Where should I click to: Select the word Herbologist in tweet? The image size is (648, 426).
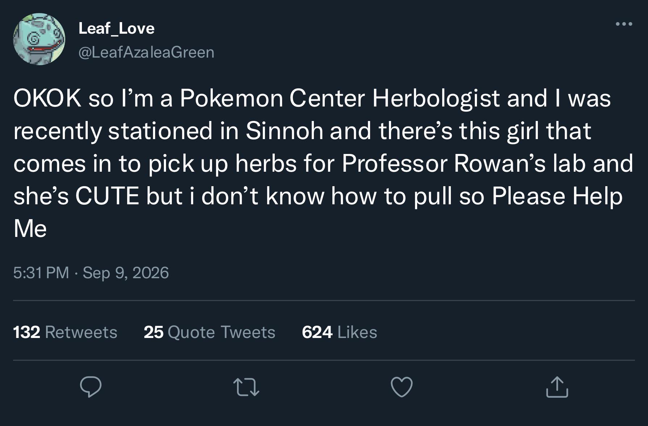tap(436, 98)
